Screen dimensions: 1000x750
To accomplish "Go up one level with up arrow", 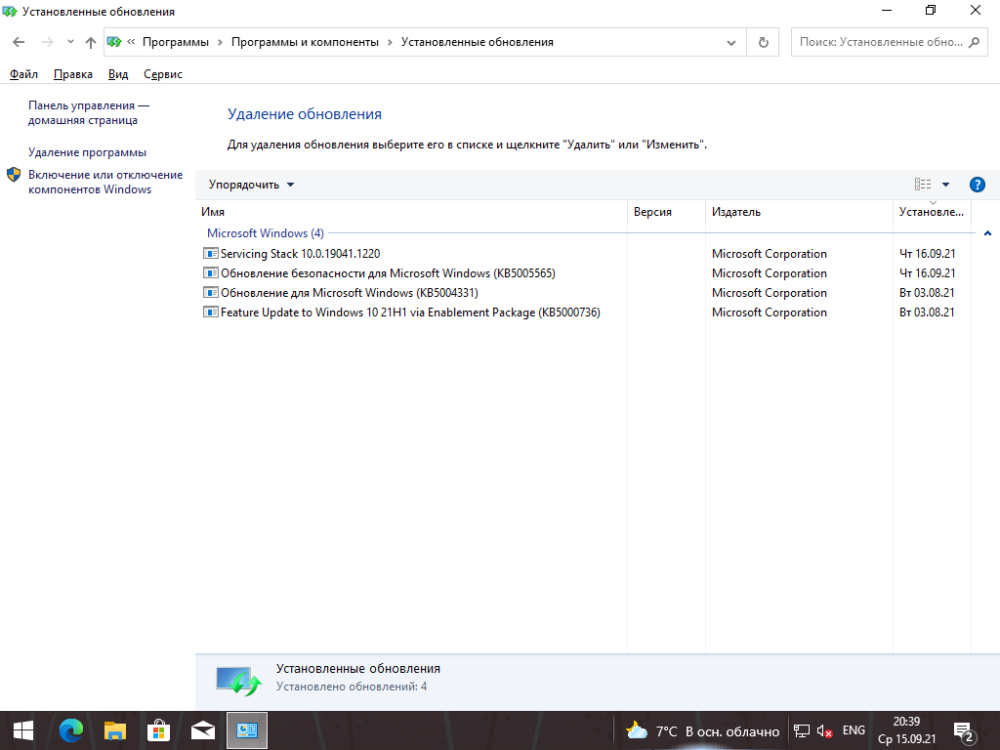I will coord(91,42).
